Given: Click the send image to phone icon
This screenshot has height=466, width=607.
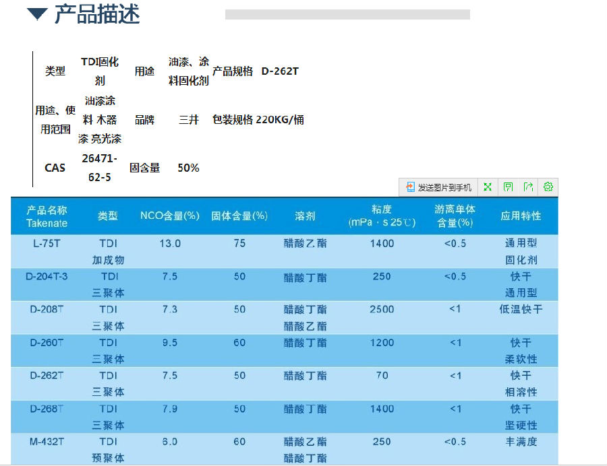Looking at the screenshot, I should pyautogui.click(x=410, y=187).
